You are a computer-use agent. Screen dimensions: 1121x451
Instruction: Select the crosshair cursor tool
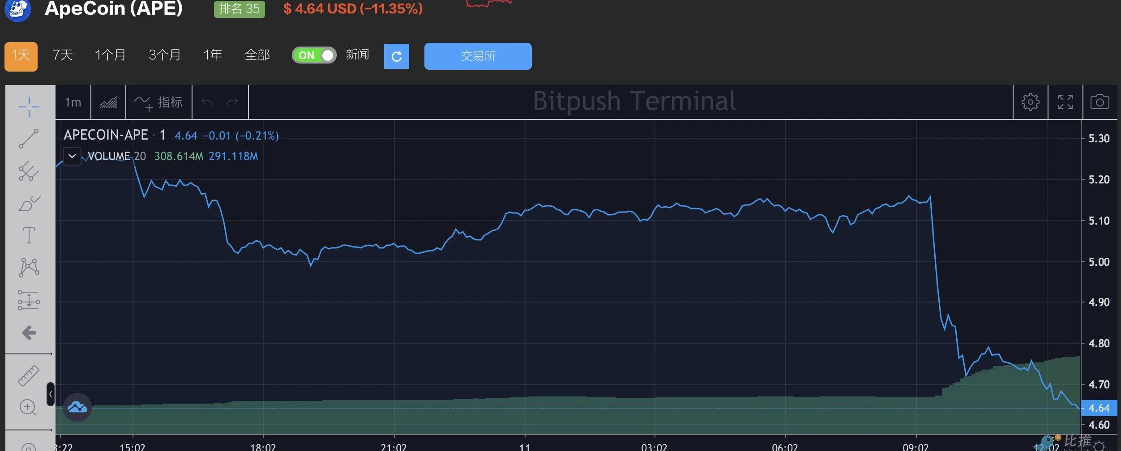[x=29, y=106]
